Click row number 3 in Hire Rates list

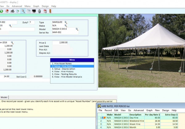(x=100, y=124)
